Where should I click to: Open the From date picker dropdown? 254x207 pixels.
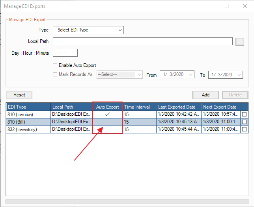pyautogui.click(x=191, y=75)
